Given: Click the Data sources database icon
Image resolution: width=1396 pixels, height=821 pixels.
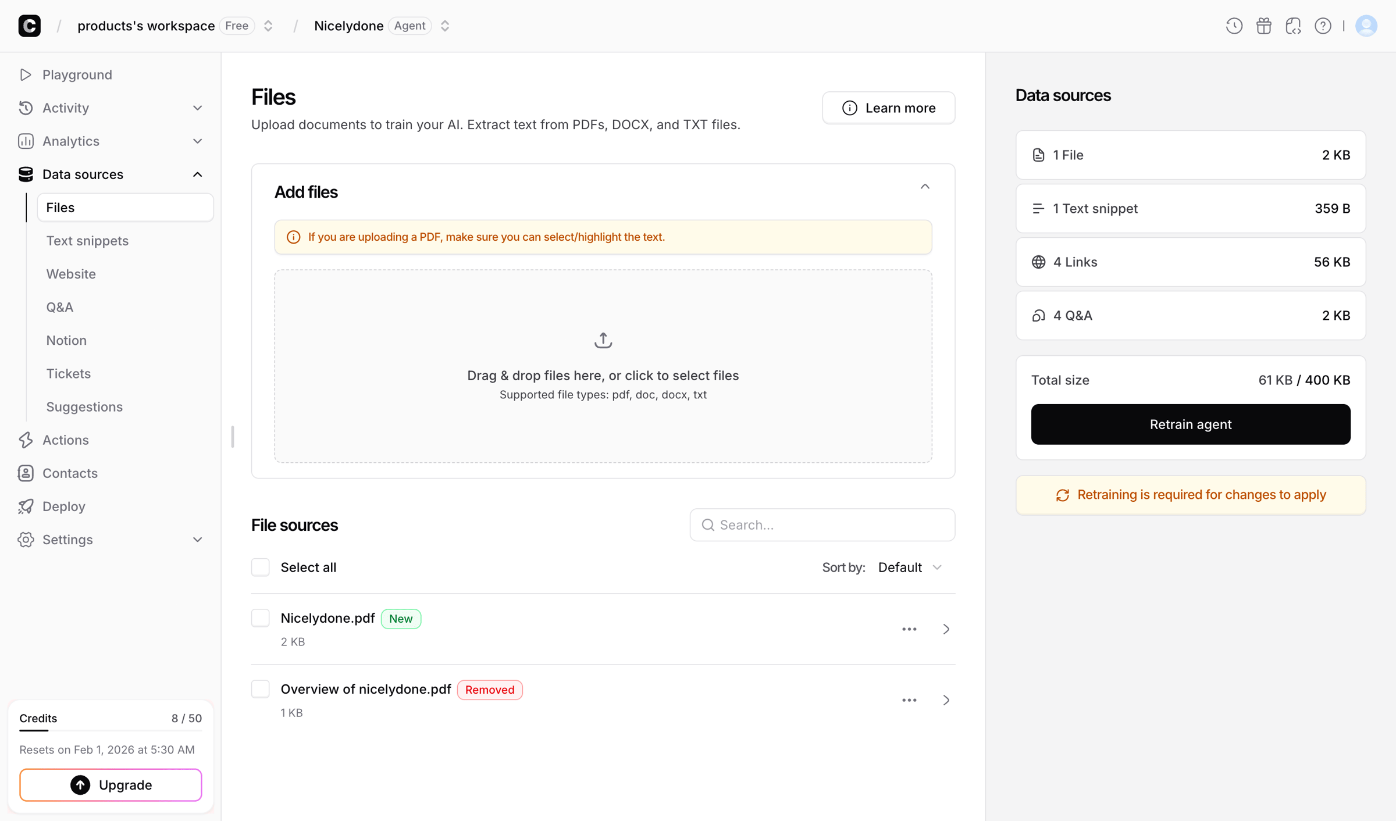Looking at the screenshot, I should 25,174.
